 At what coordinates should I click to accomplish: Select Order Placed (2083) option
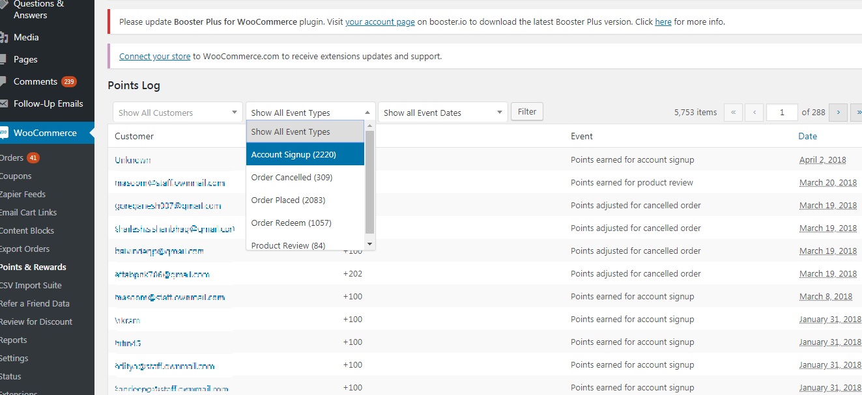[x=305, y=200]
